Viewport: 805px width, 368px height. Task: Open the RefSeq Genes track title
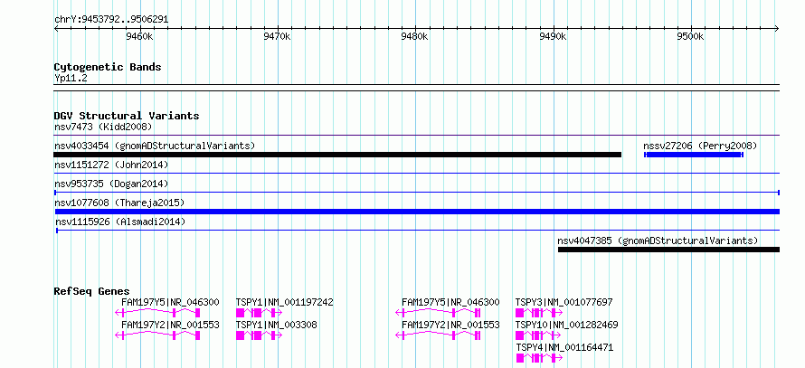click(x=91, y=291)
